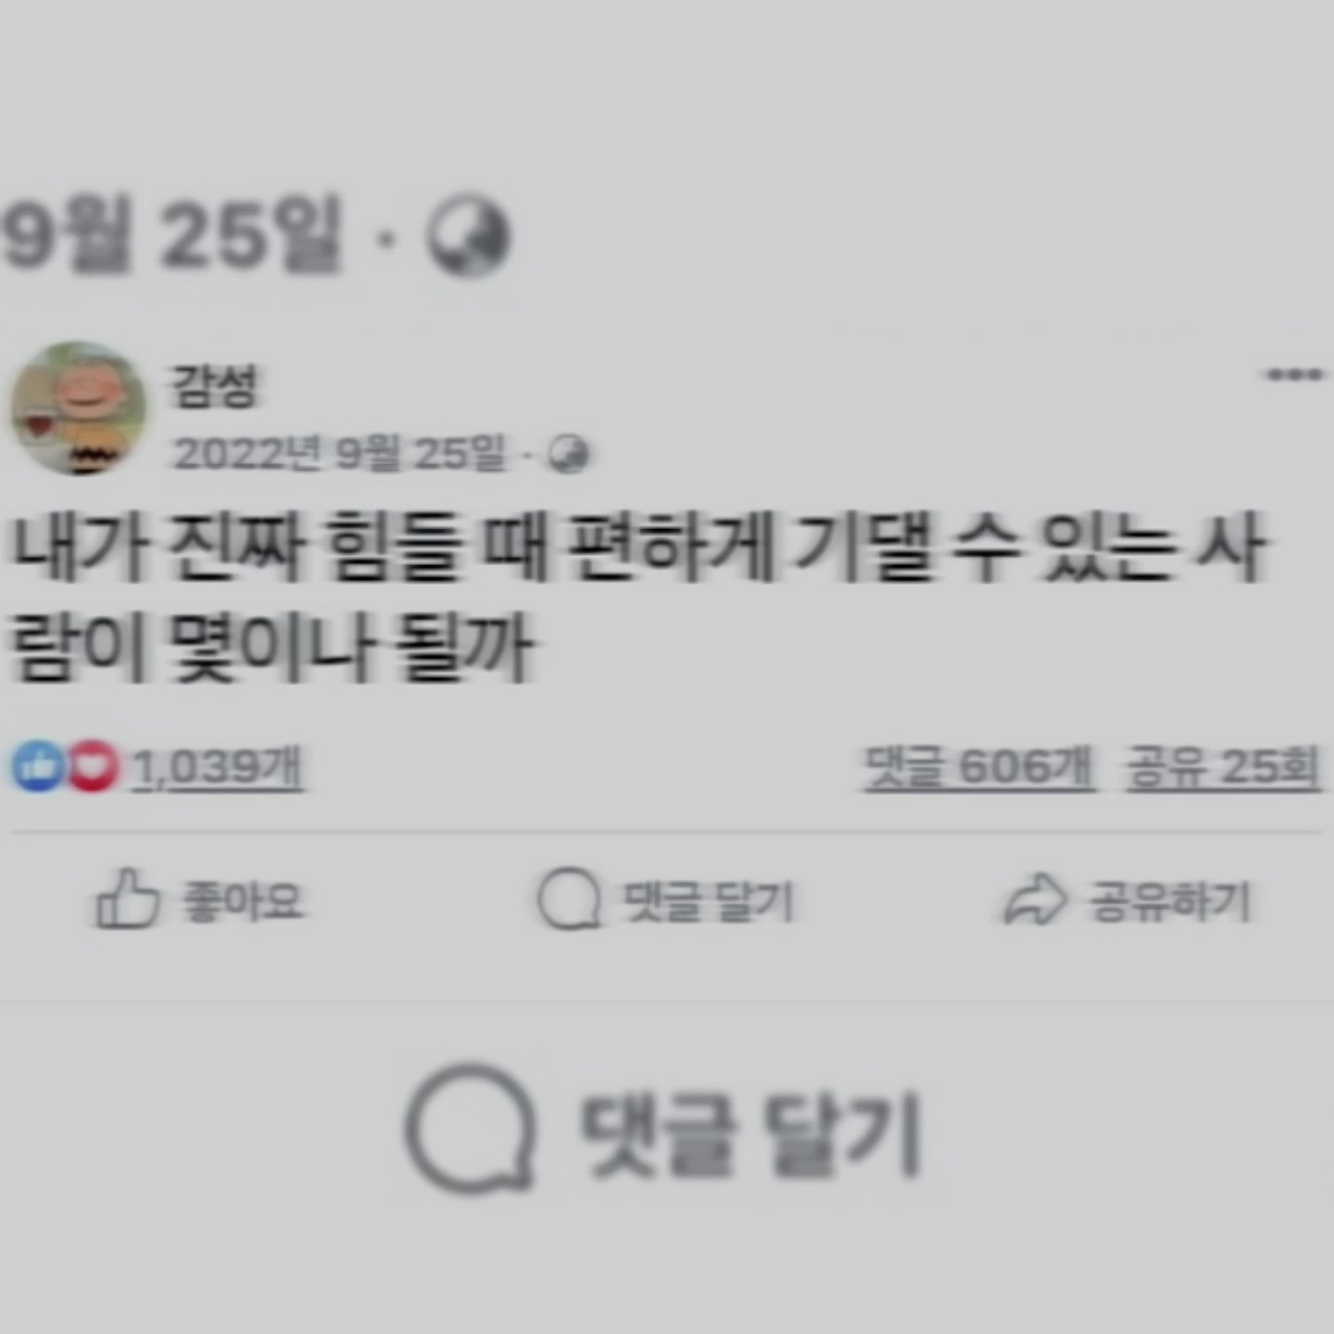Click the thumbs-up outline icon for 좋아요
This screenshot has width=1334, height=1334.
[127, 898]
